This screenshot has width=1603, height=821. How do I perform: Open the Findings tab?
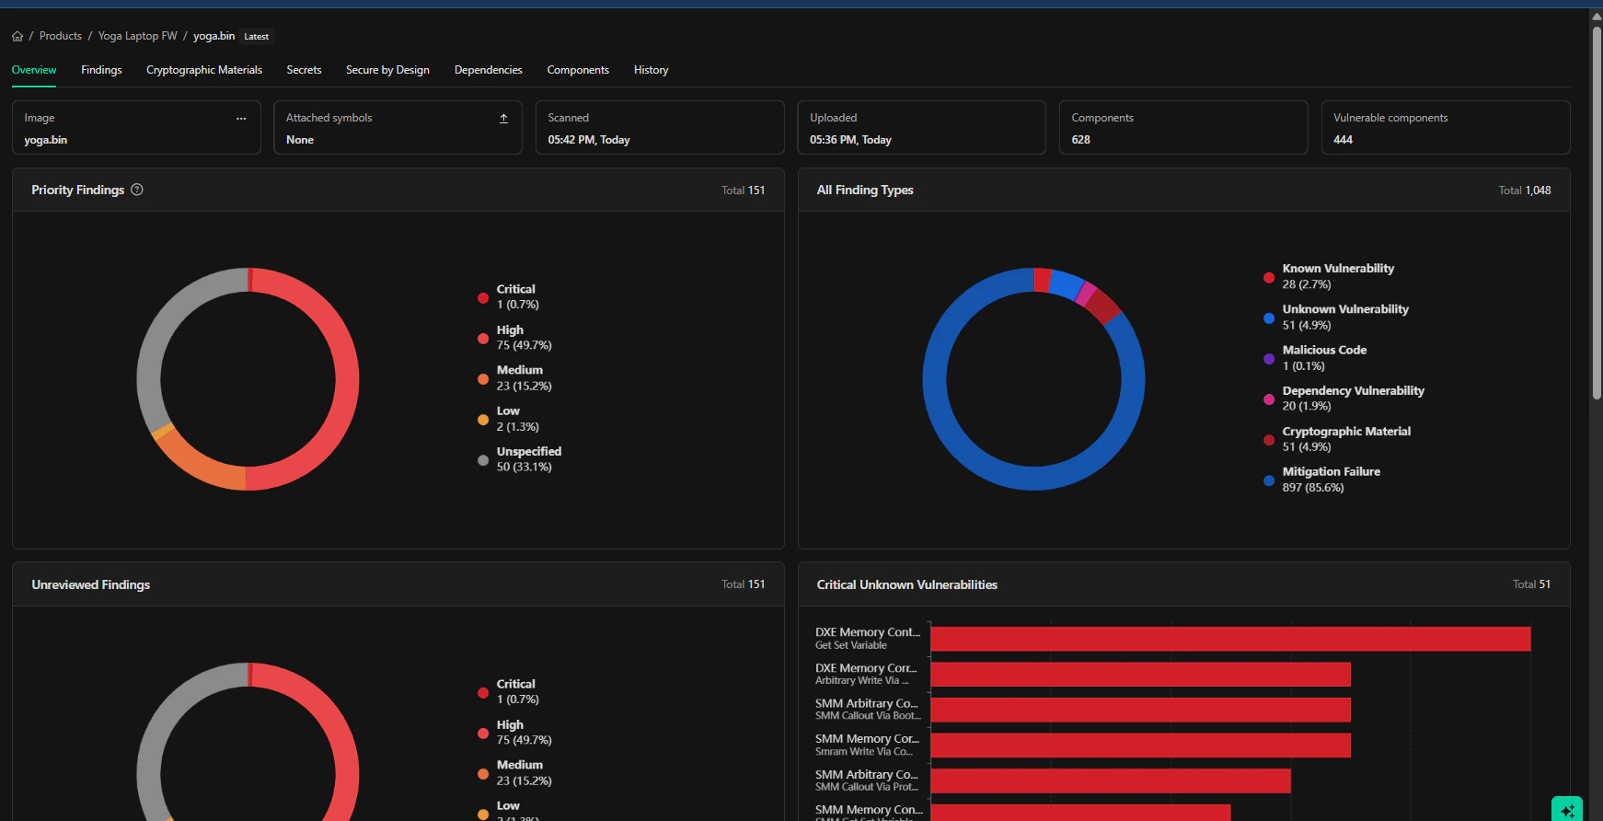tap(101, 70)
